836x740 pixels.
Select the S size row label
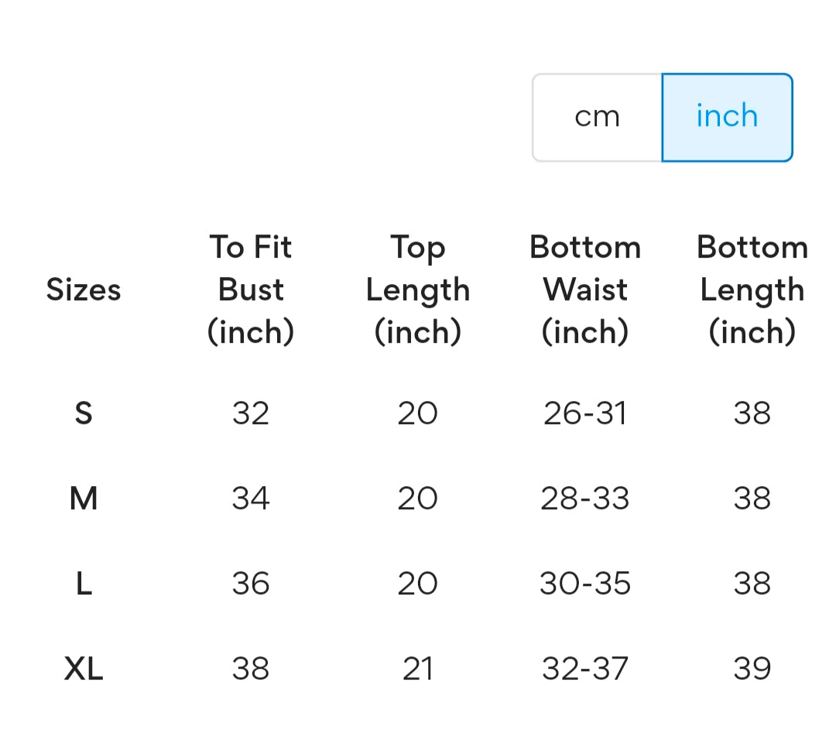[x=84, y=413]
